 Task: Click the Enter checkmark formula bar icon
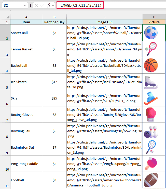42,5
